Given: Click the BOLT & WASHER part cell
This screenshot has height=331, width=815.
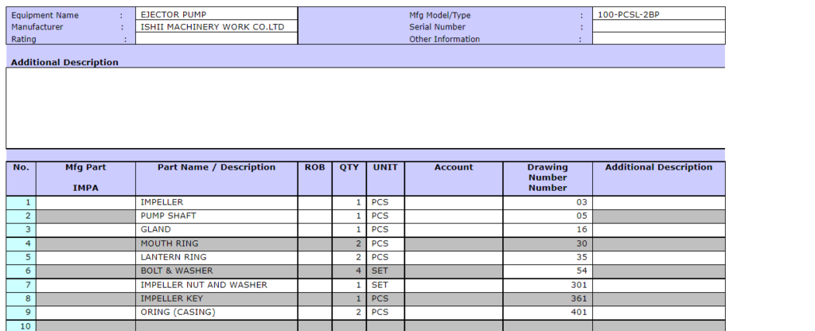Looking at the screenshot, I should pyautogui.click(x=216, y=271).
